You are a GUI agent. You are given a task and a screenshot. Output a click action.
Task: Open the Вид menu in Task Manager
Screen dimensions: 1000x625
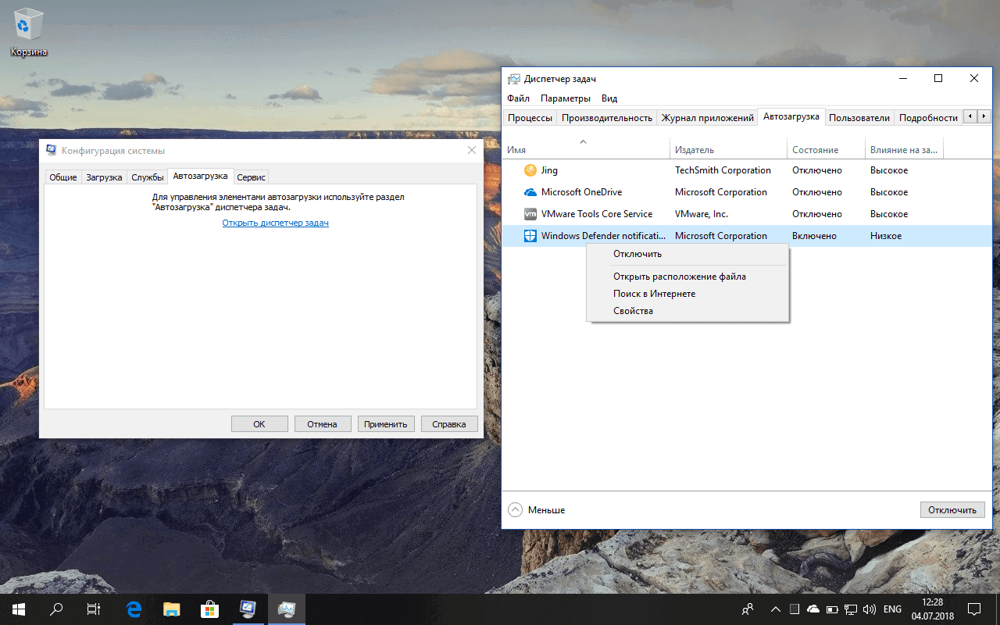coord(609,98)
